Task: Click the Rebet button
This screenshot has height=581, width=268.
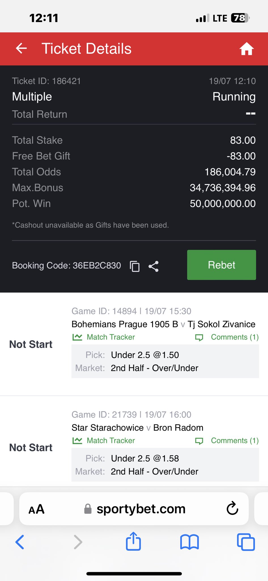Action: (222, 265)
